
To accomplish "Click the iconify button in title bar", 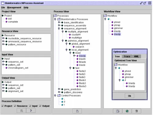I will [141, 3].
